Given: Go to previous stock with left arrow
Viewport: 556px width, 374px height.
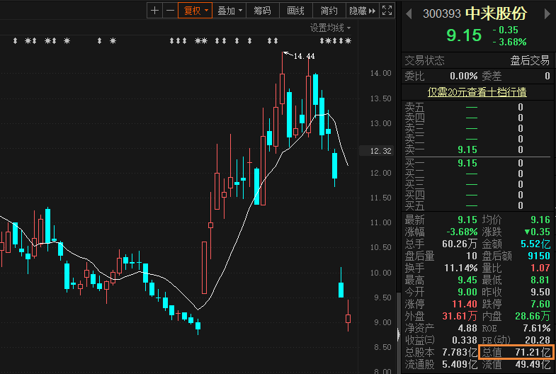Looking at the screenshot, I should (409, 13).
